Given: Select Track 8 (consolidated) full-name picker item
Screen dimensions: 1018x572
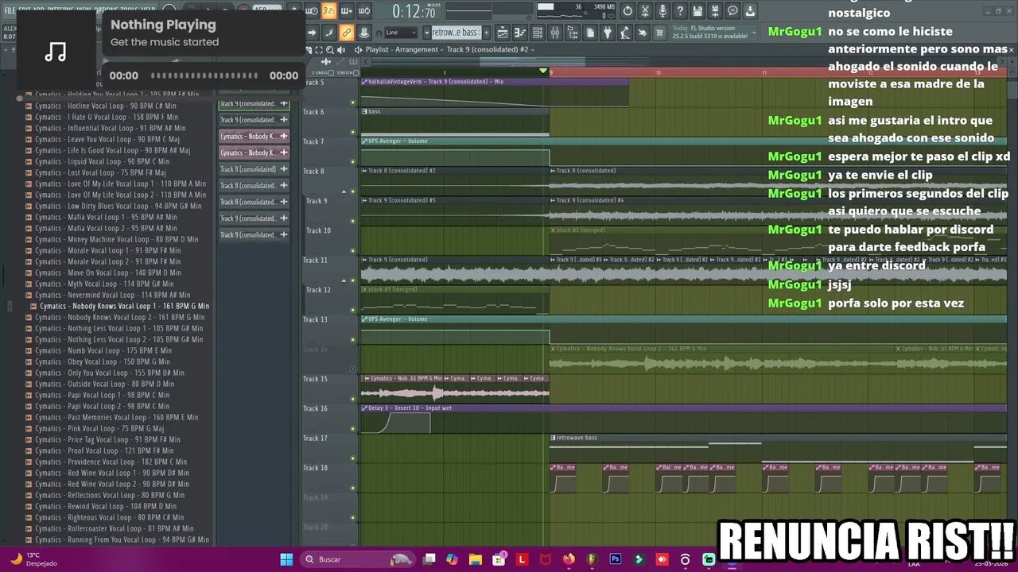Looking at the screenshot, I should coord(254,169).
